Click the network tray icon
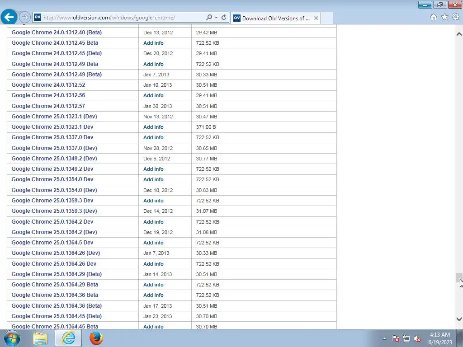The height and width of the screenshot is (347, 463). (406, 338)
